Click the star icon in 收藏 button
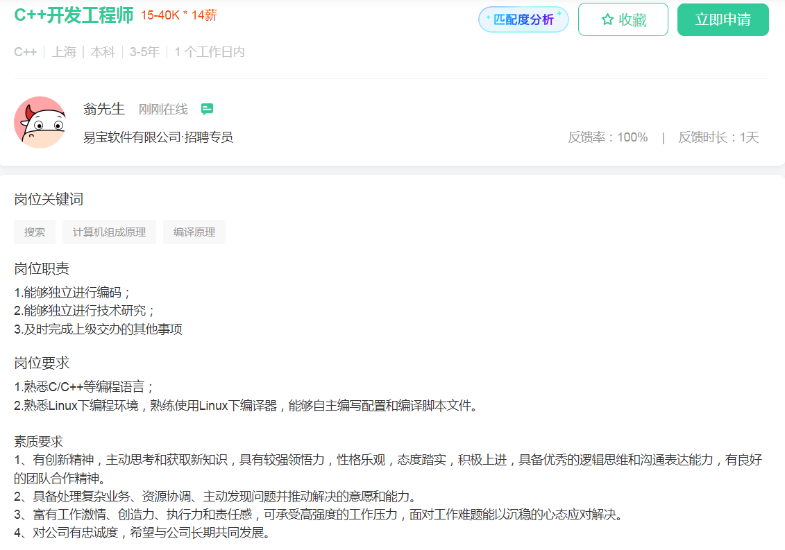 pos(607,20)
